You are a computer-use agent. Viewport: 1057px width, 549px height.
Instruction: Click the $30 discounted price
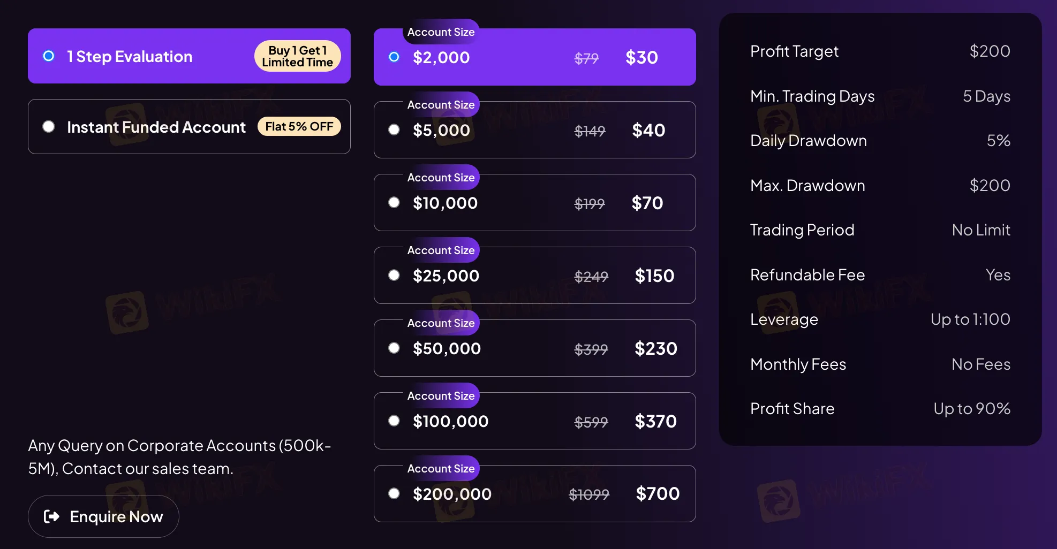(641, 57)
